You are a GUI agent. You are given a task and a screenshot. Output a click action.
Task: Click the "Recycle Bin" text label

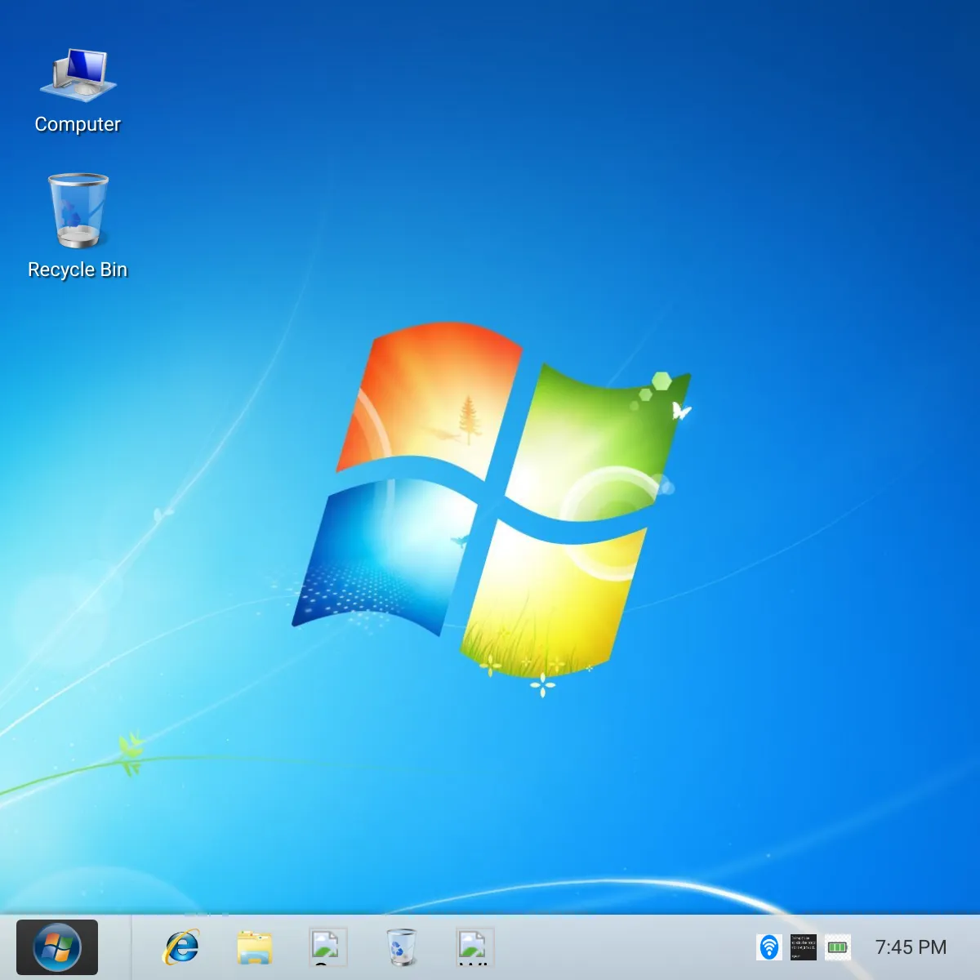click(x=78, y=269)
